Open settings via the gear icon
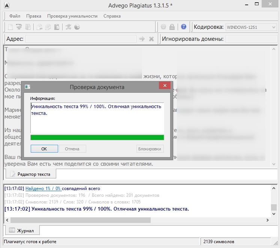The height and width of the screenshot is (248, 280). 163,27
